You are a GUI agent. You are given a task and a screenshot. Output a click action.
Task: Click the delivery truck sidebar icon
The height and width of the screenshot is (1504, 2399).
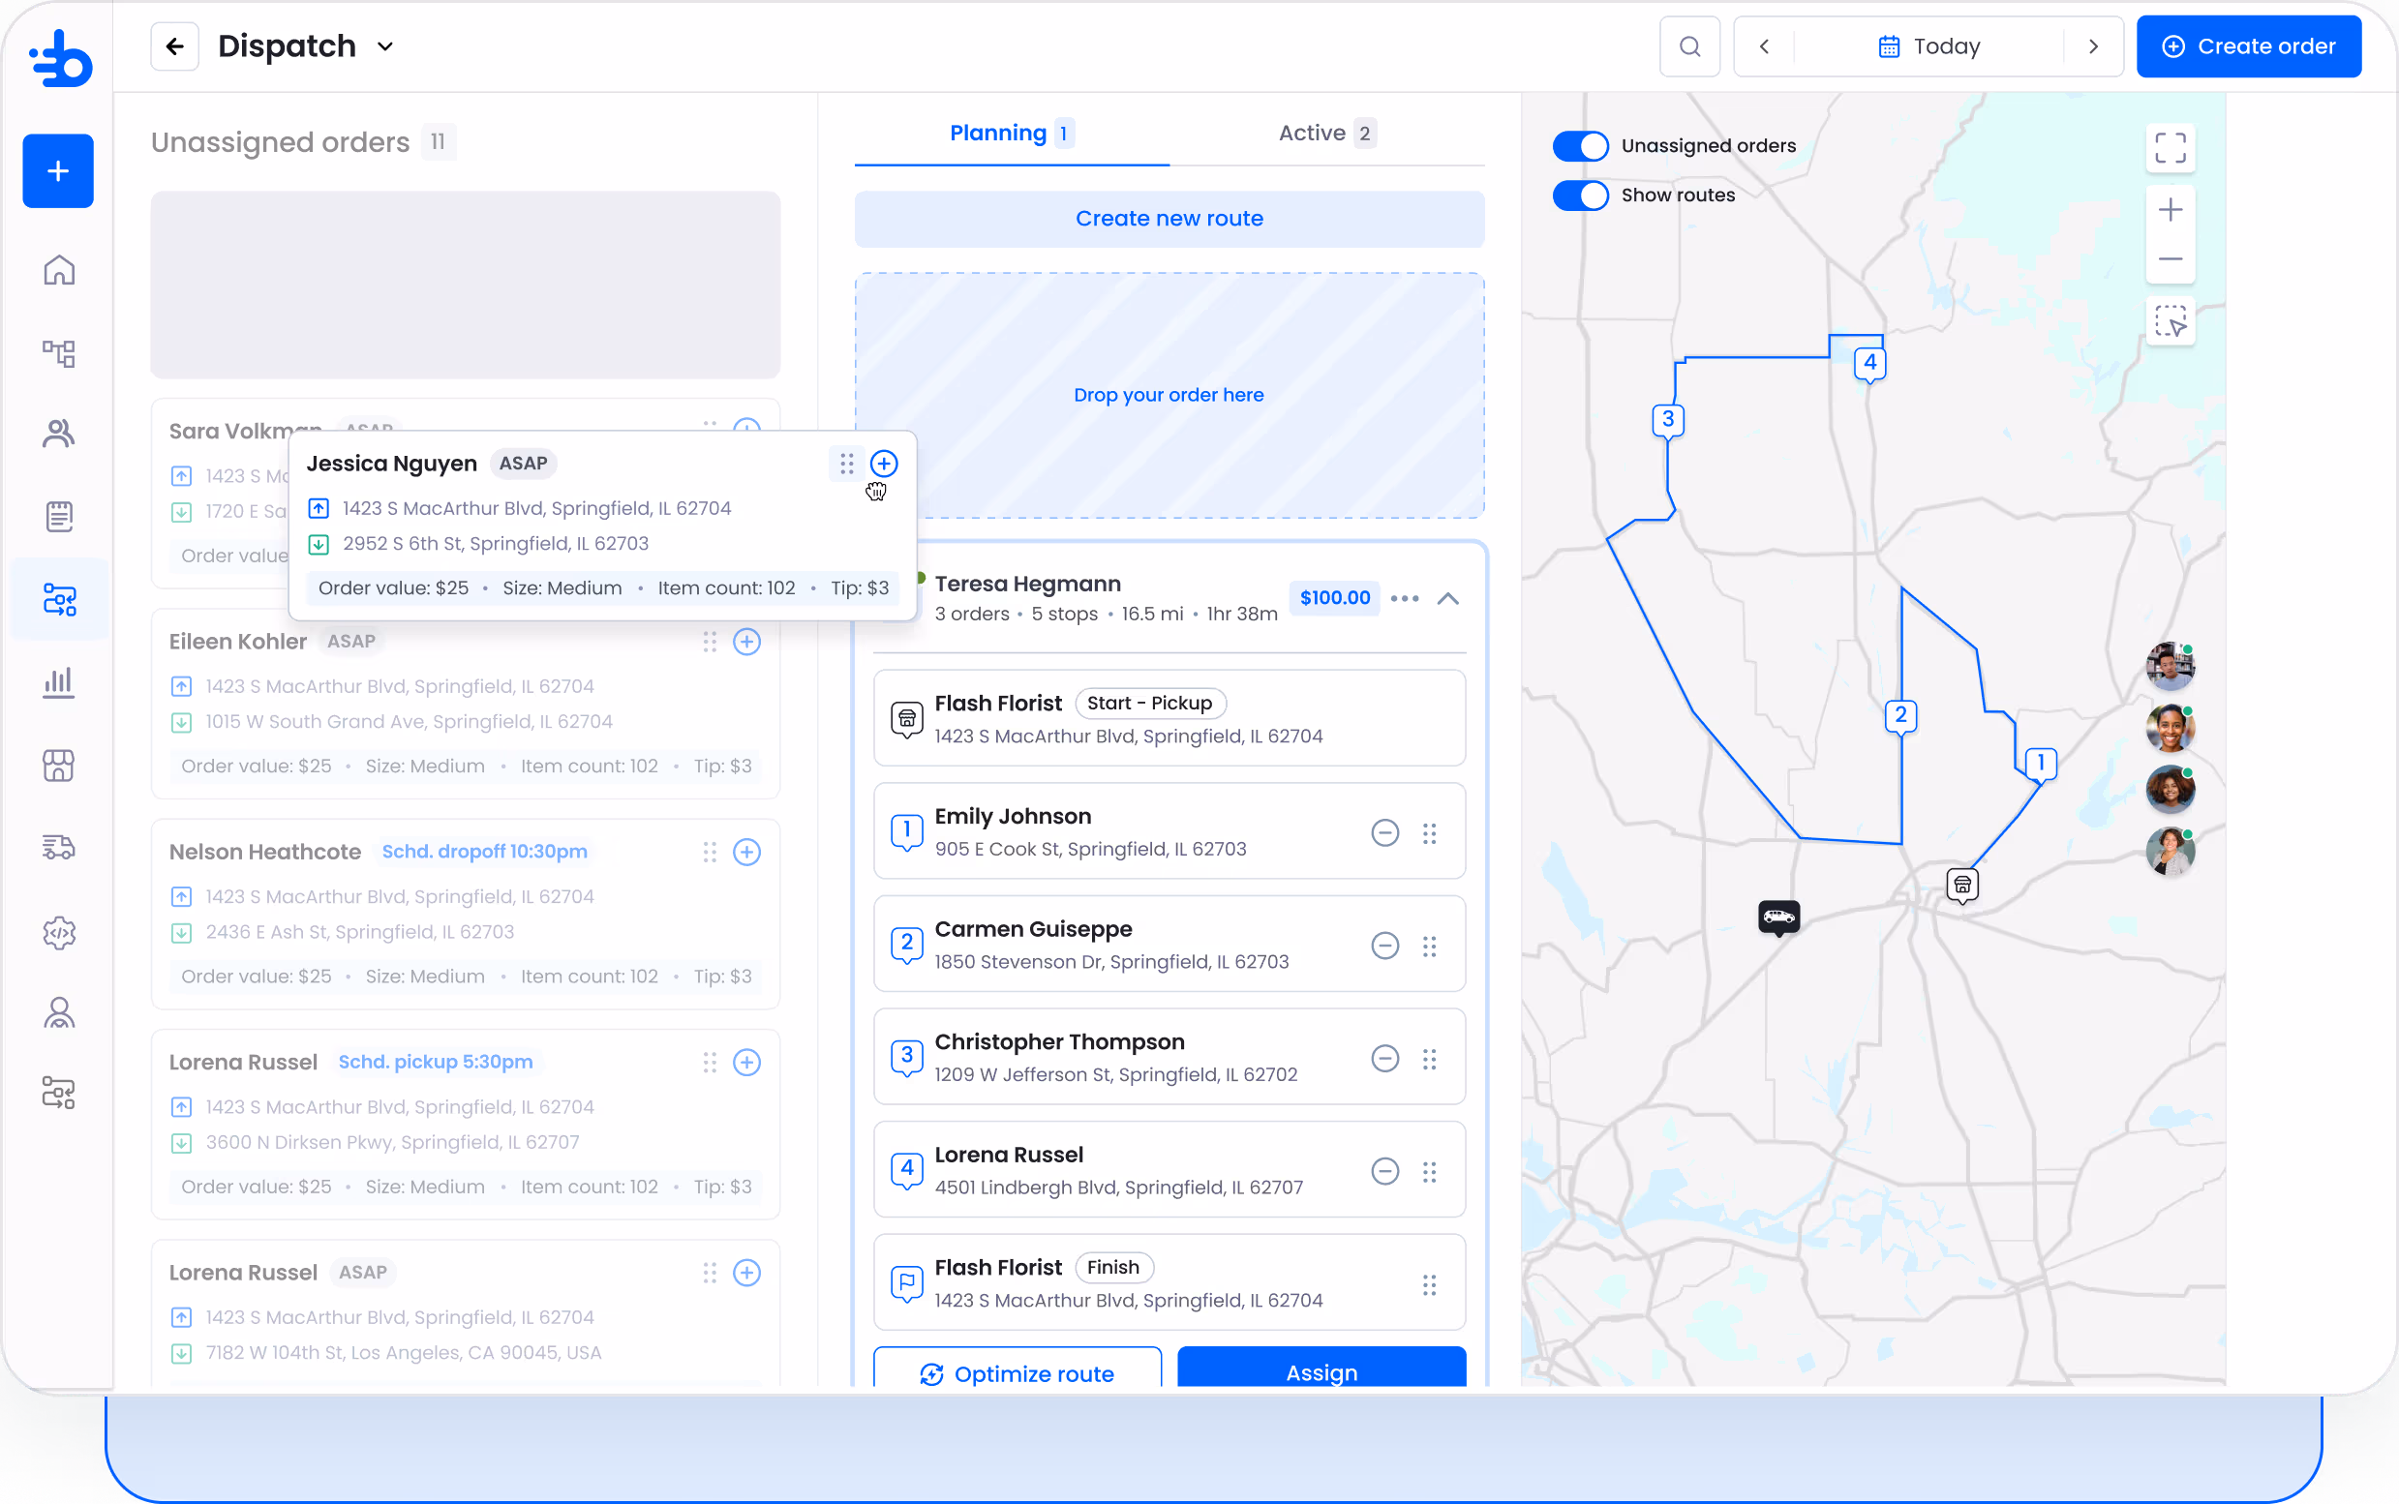[x=59, y=848]
